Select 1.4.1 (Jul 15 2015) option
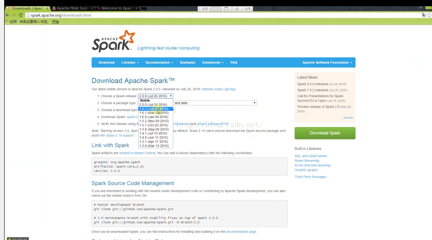 click(156, 133)
